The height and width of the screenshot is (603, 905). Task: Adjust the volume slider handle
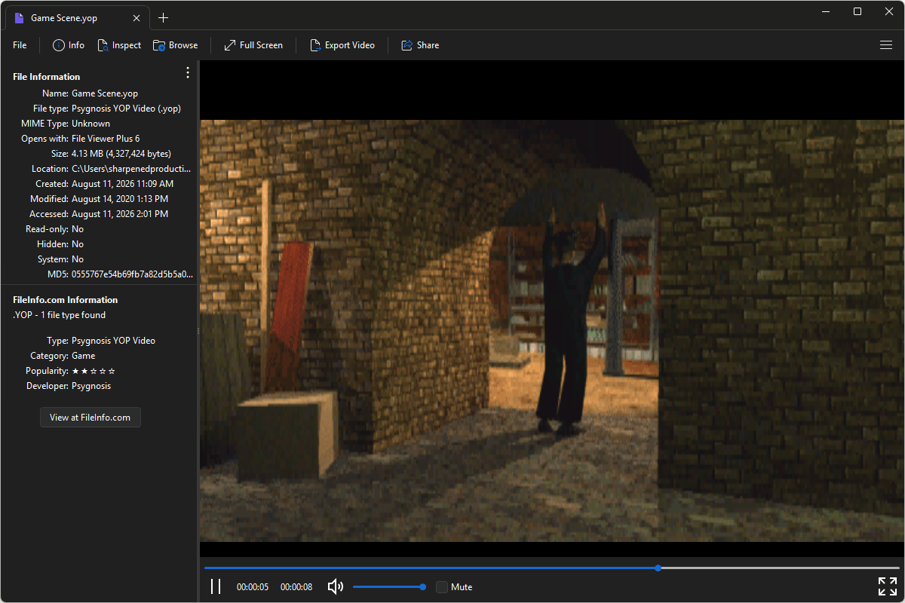click(x=422, y=586)
